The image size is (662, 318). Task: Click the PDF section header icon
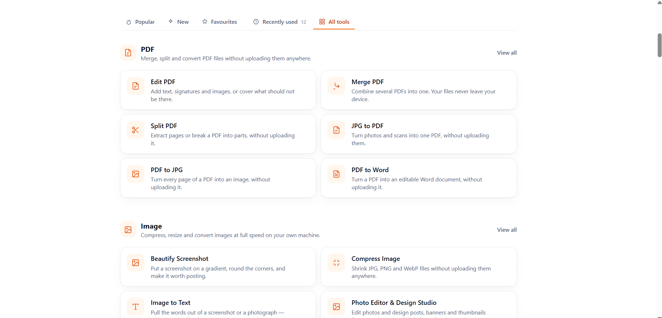128,53
